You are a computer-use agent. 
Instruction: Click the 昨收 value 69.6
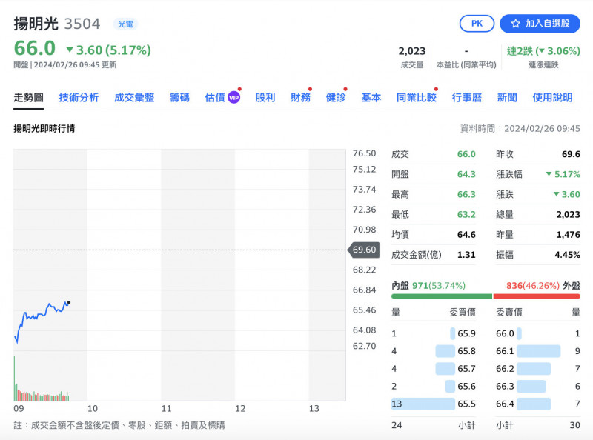pos(571,154)
